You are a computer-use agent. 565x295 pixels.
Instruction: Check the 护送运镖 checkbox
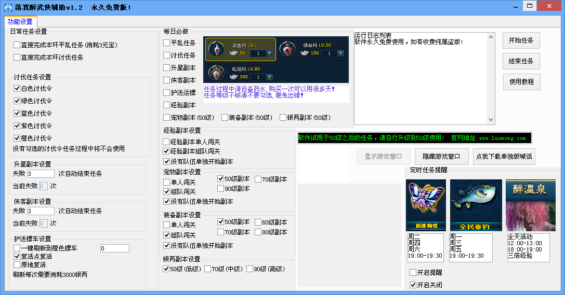(x=166, y=92)
